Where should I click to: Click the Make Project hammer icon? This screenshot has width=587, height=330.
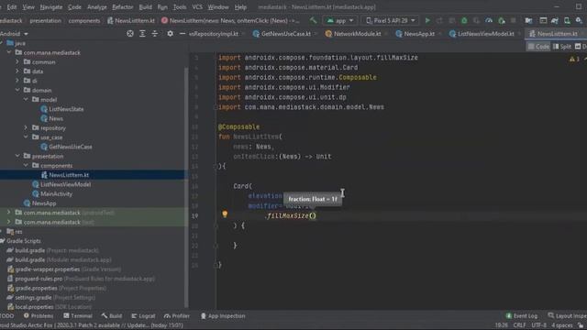click(313, 20)
